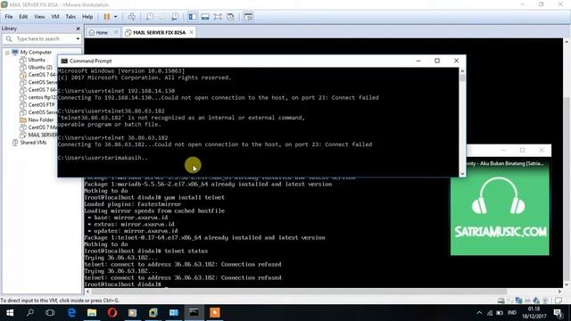Click the Command Prompt scrollbar up arrow
This screenshot has width=571, height=321.
[462, 71]
